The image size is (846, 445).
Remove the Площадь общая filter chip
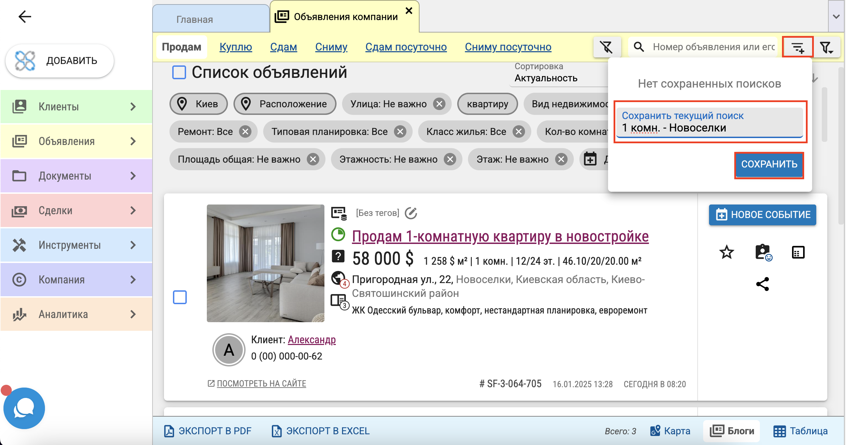pos(313,159)
